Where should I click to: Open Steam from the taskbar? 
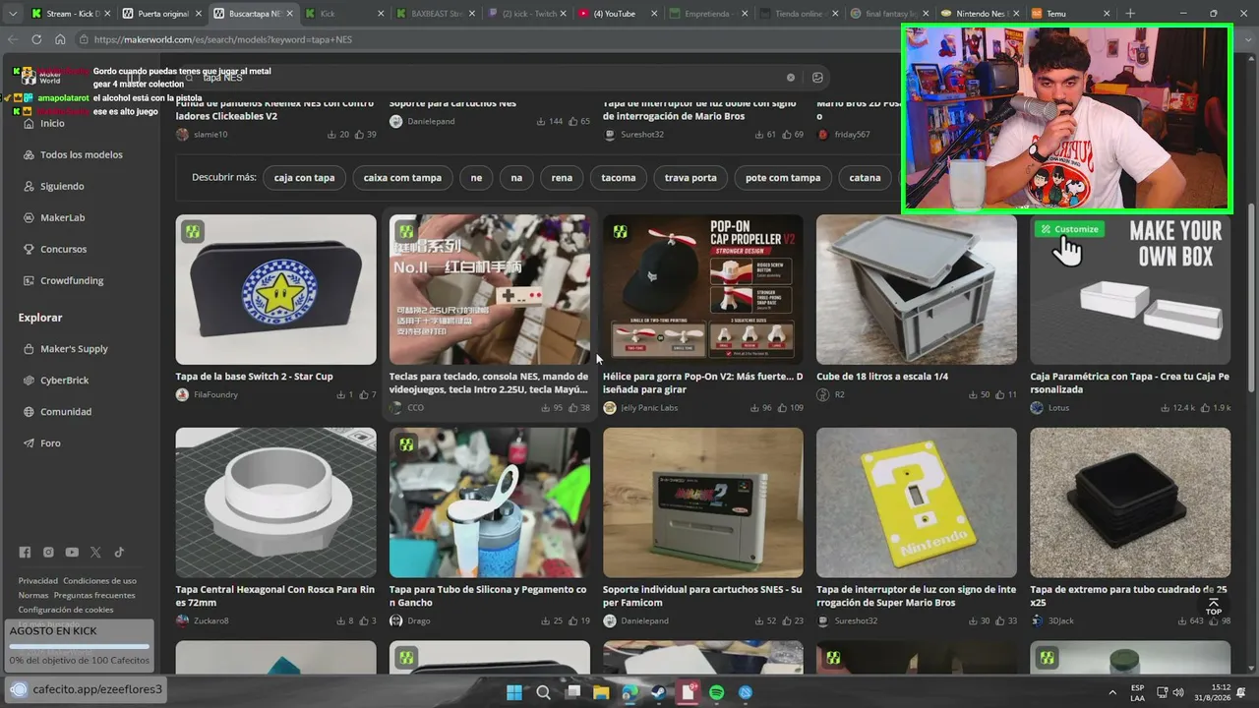pos(659,692)
